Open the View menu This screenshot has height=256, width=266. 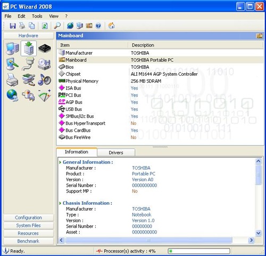(x=54, y=16)
